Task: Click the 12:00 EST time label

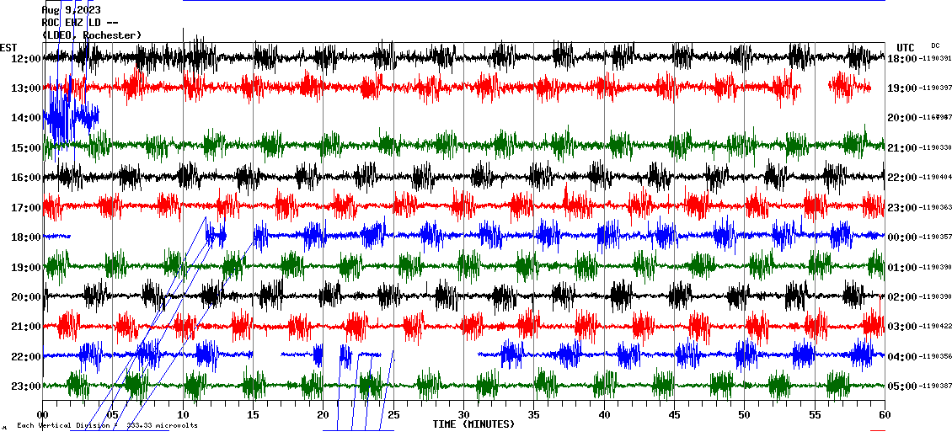Action: click(26, 59)
